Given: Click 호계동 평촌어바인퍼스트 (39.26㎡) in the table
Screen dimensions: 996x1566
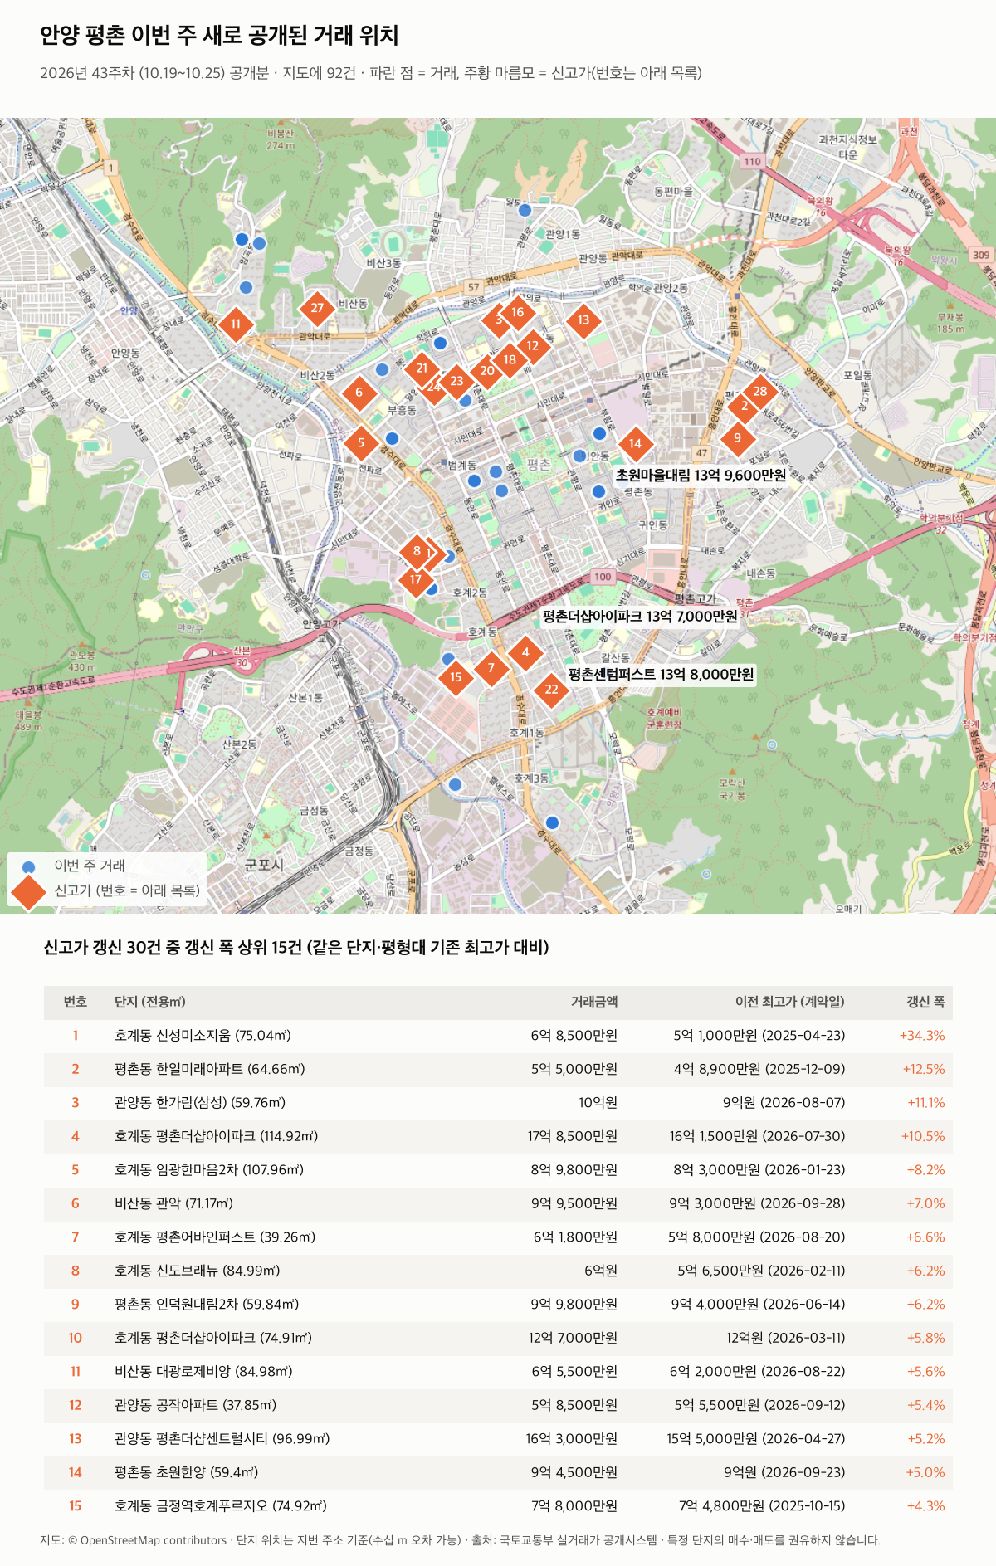Looking at the screenshot, I should click(215, 1237).
